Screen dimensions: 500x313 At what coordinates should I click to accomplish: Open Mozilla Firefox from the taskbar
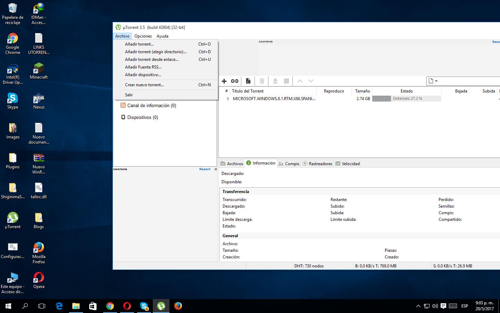pos(178,306)
